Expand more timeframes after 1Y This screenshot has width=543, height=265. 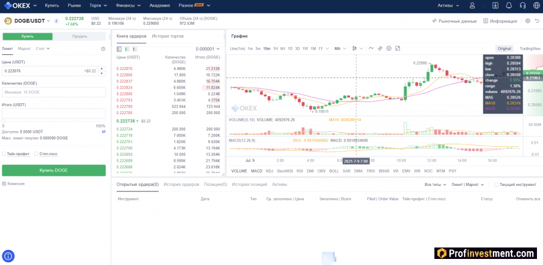tap(327, 48)
